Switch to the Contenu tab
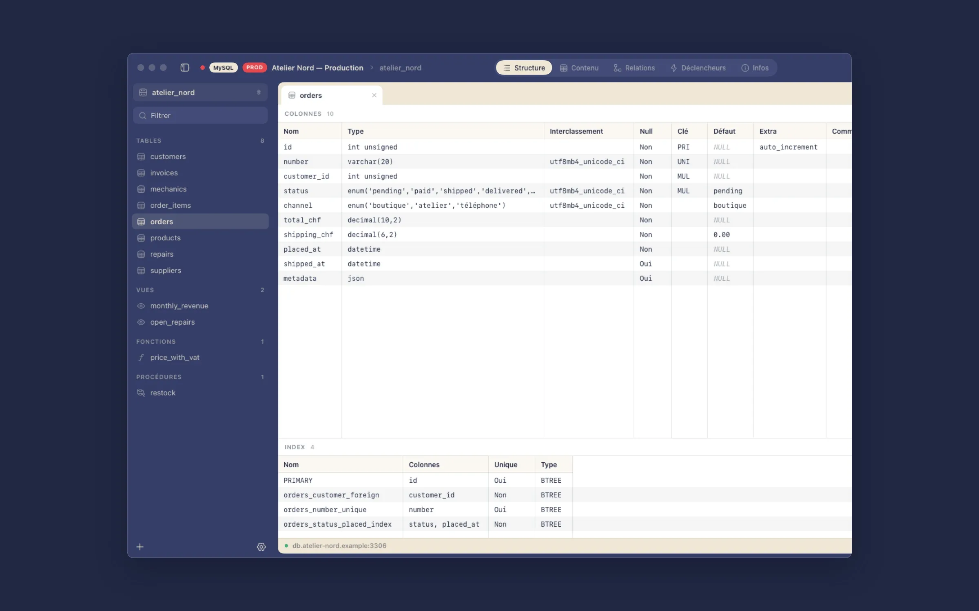 coord(579,68)
